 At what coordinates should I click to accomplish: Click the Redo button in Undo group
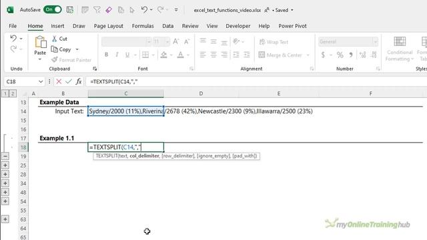(13, 49)
